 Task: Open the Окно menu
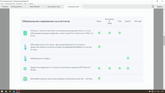25,4
